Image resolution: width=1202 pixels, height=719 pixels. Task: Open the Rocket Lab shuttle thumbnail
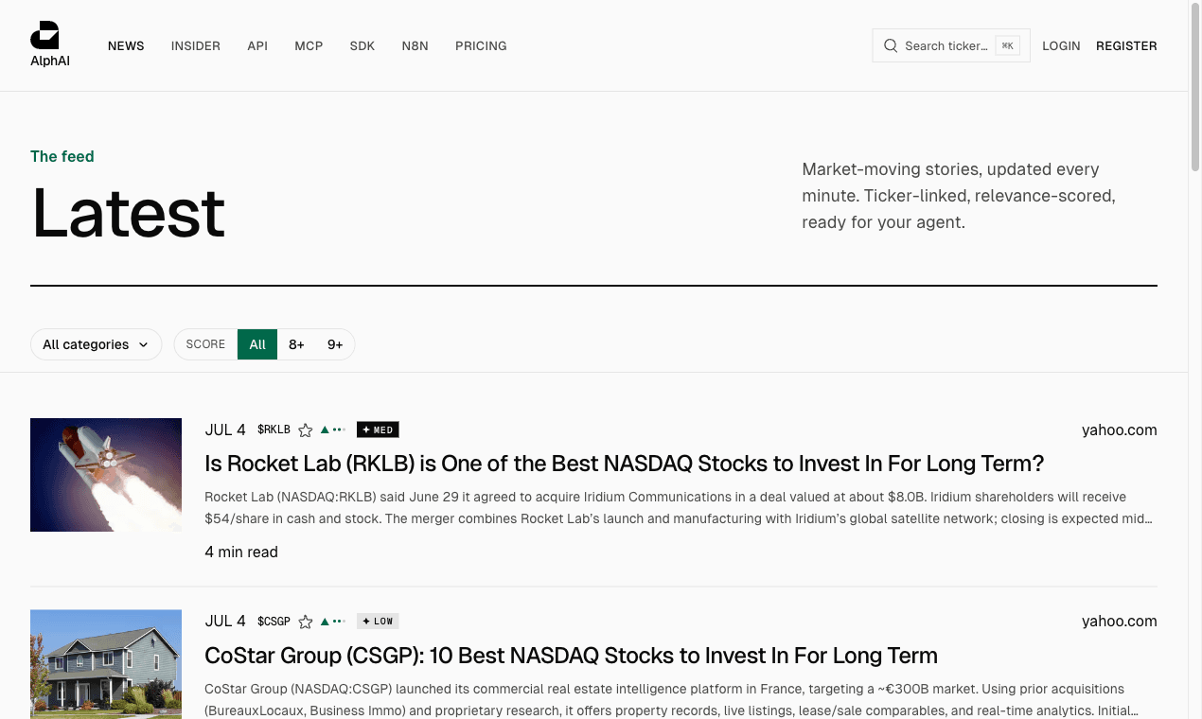[x=106, y=475]
